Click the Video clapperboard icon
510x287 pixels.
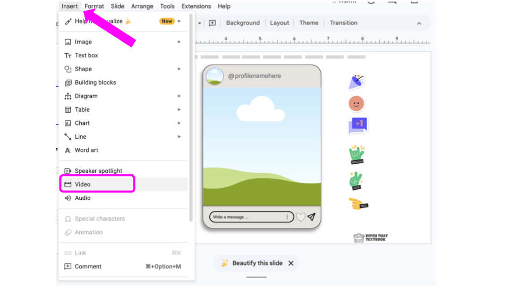click(x=67, y=184)
